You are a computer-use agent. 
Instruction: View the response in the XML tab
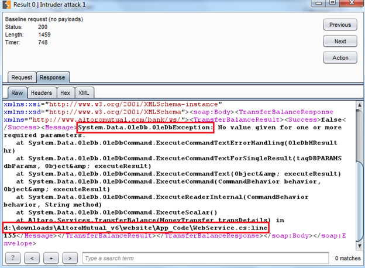pyautogui.click(x=84, y=92)
